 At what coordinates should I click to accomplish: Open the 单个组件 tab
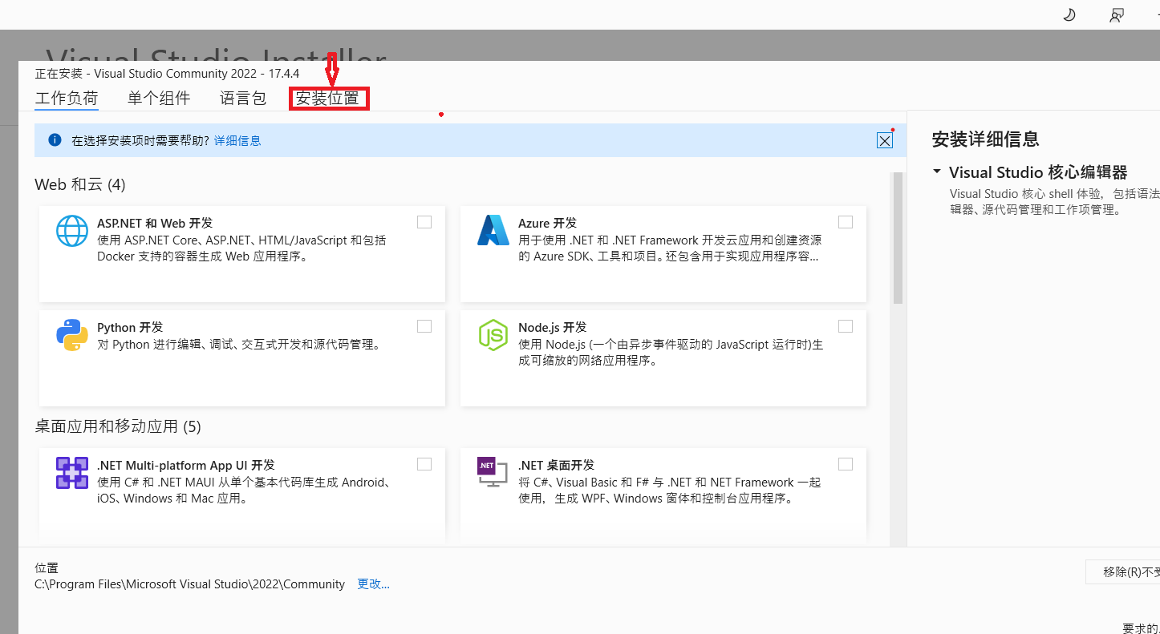[159, 99]
